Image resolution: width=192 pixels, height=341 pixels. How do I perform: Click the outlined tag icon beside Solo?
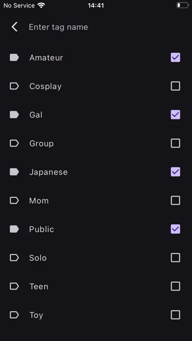coord(14,258)
